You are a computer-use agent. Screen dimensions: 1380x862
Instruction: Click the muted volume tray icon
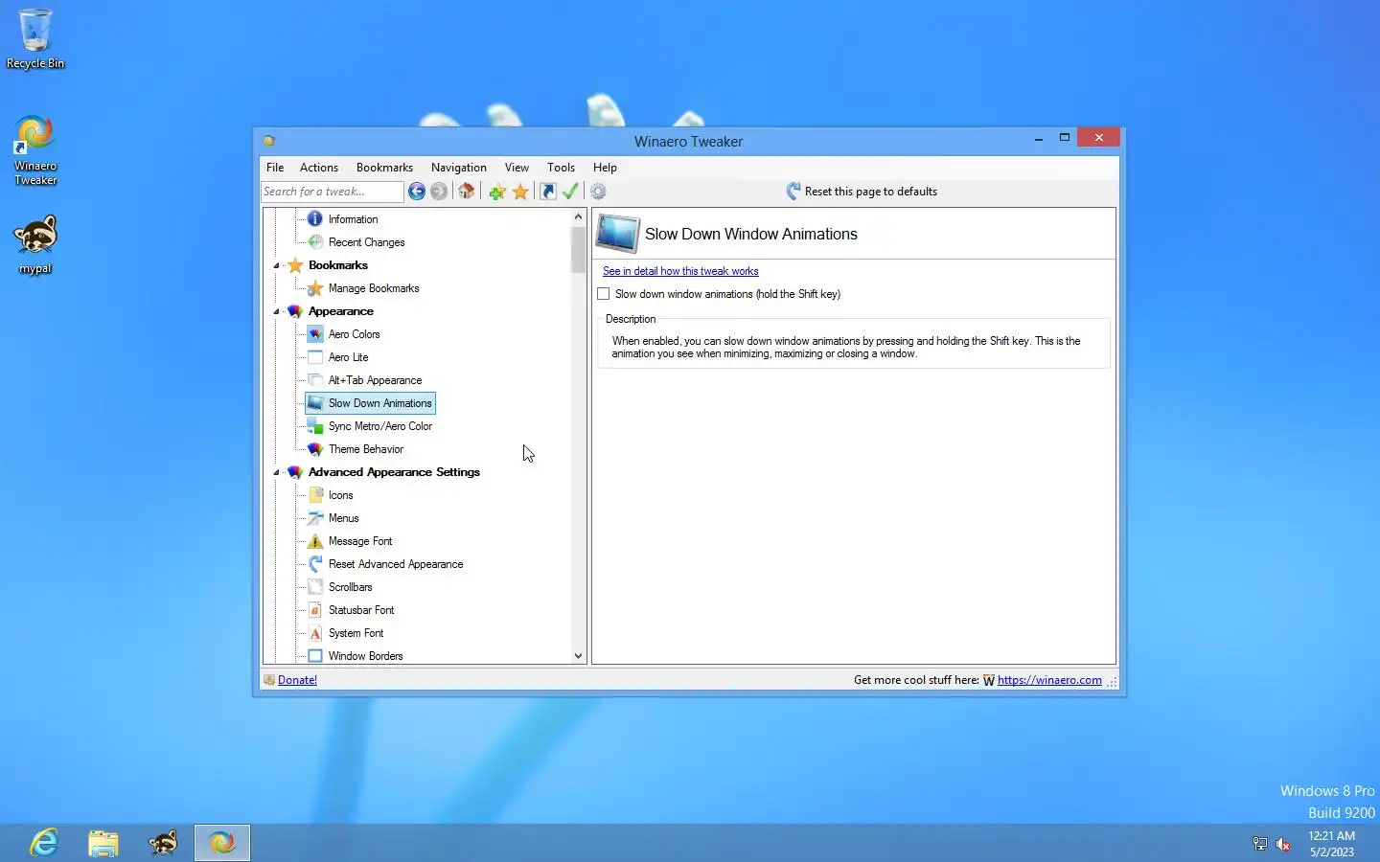[x=1283, y=844]
